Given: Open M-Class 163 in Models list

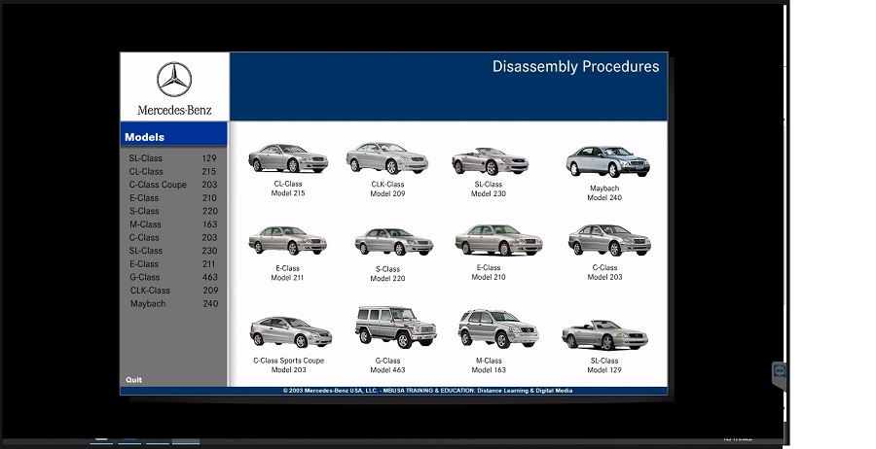Looking at the screenshot, I should tap(172, 224).
